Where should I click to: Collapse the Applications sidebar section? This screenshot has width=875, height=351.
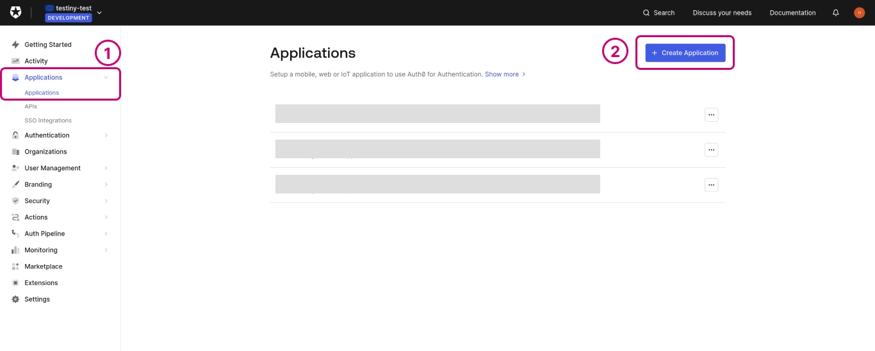pyautogui.click(x=106, y=78)
